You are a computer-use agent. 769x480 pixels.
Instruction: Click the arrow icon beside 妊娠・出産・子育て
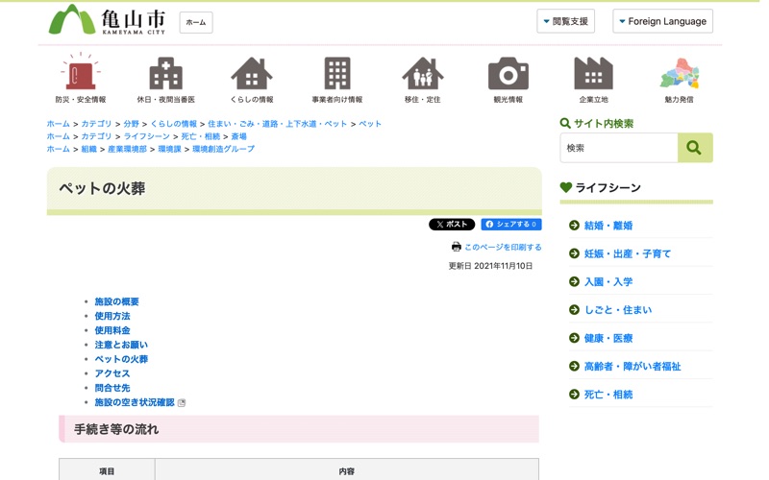point(574,253)
